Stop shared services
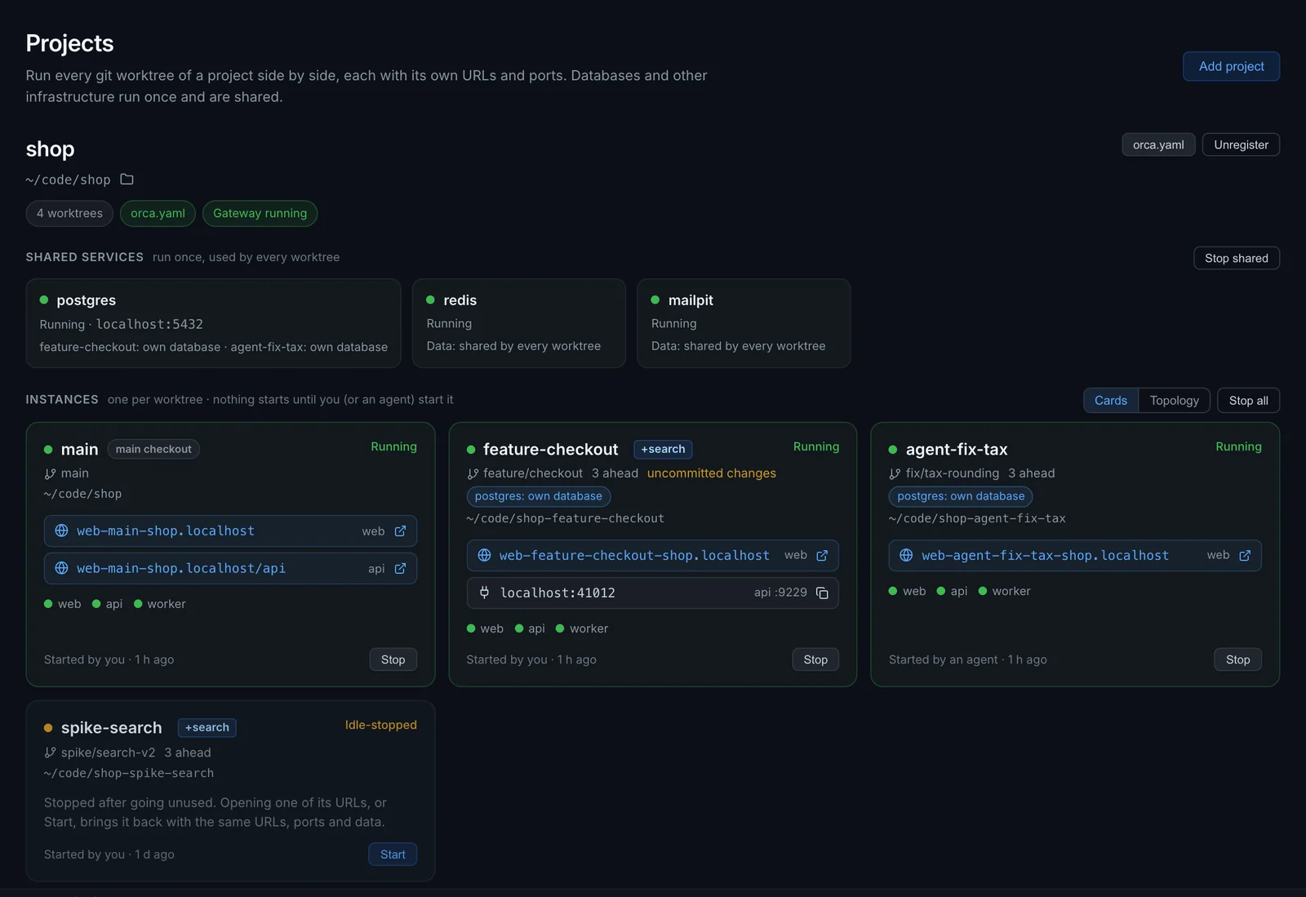Screen dimensions: 1306x897 coord(1237,259)
